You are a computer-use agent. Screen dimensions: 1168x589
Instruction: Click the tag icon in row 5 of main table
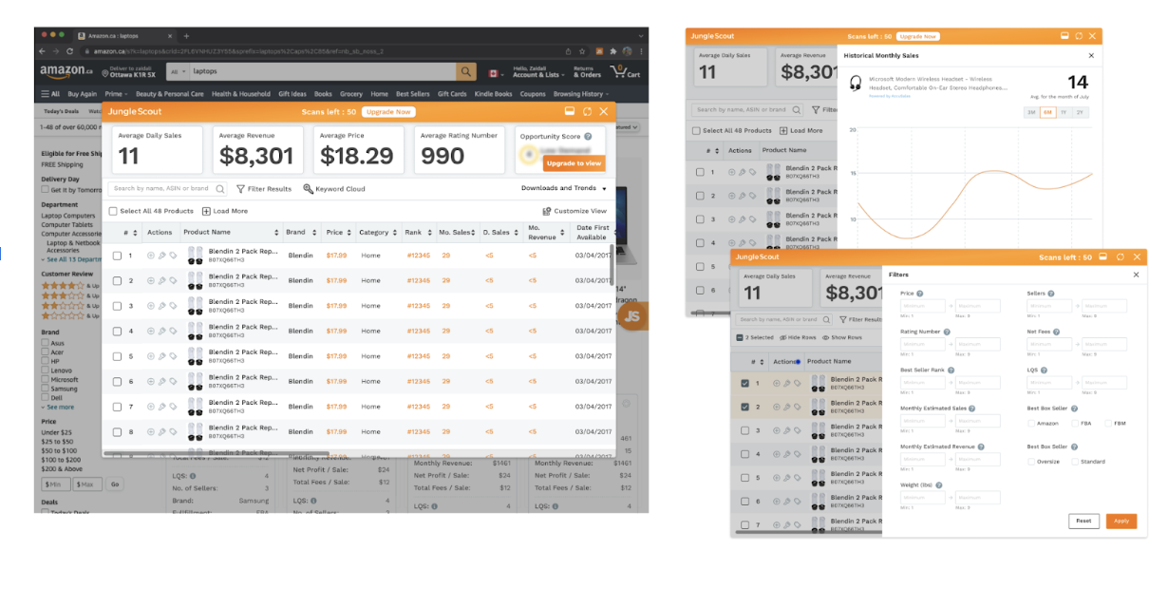[x=173, y=356]
